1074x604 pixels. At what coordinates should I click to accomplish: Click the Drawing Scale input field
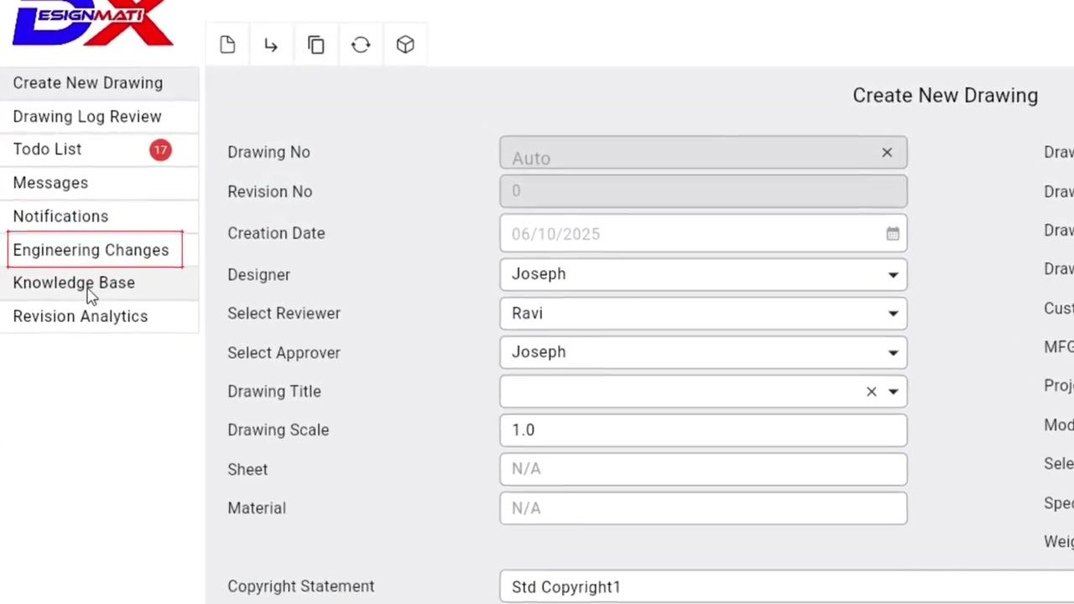point(702,430)
